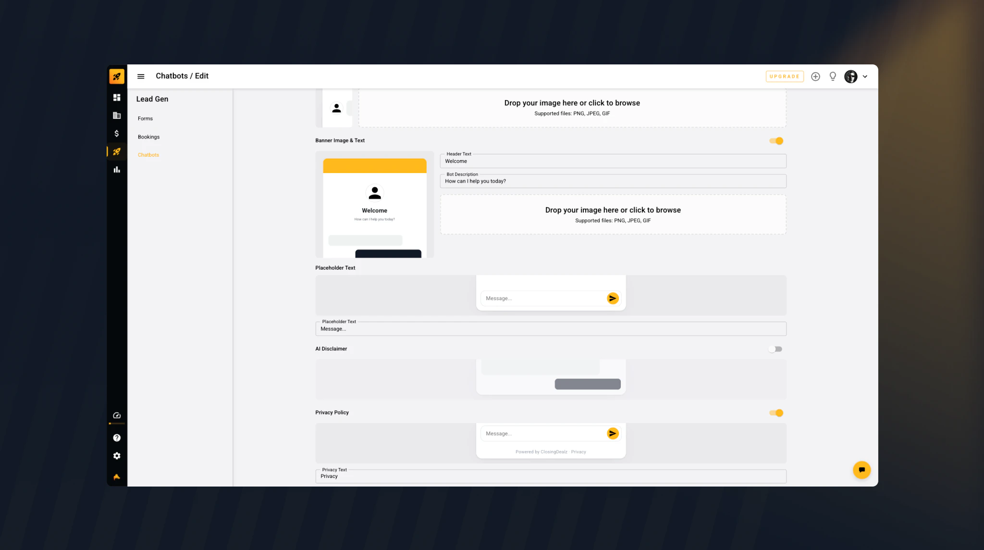
Task: Click the usage progress bar in sidebar
Action: (x=117, y=424)
